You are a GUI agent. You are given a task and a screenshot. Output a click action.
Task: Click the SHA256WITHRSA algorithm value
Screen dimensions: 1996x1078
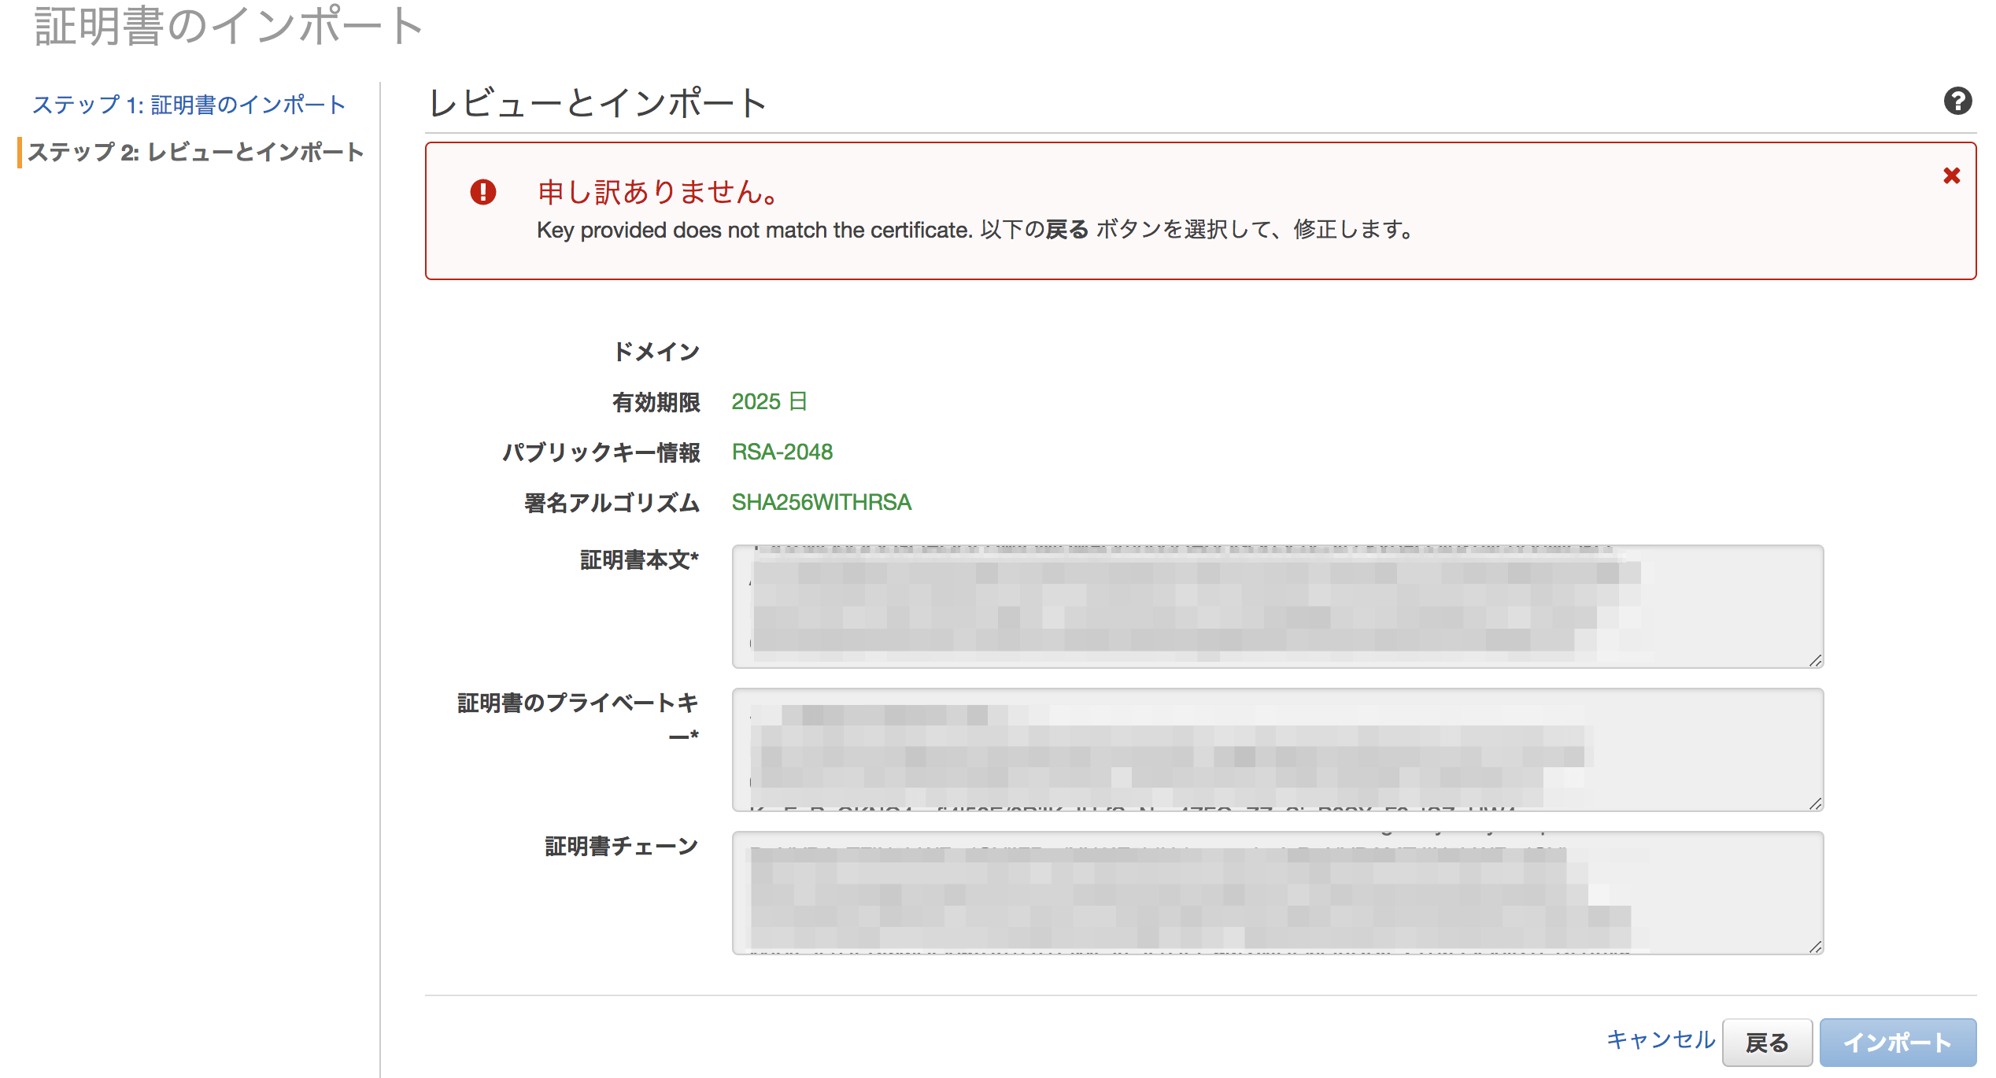pyautogui.click(x=822, y=502)
